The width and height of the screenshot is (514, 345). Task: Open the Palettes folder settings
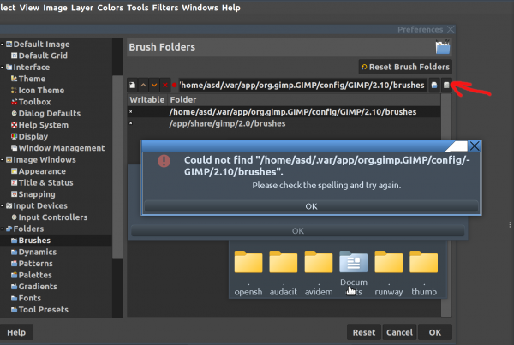pyautogui.click(x=35, y=275)
